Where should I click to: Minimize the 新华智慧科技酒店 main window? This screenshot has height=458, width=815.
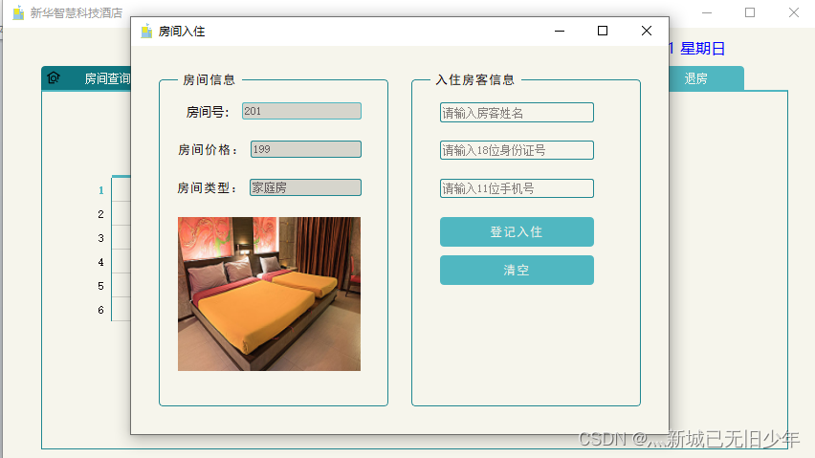pos(707,12)
